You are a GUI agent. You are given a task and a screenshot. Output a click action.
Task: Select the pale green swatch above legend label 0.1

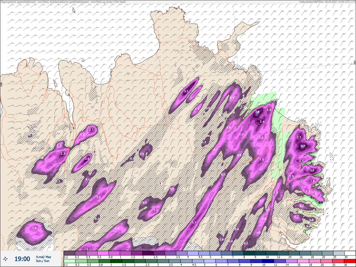pyautogui.click(x=69, y=261)
